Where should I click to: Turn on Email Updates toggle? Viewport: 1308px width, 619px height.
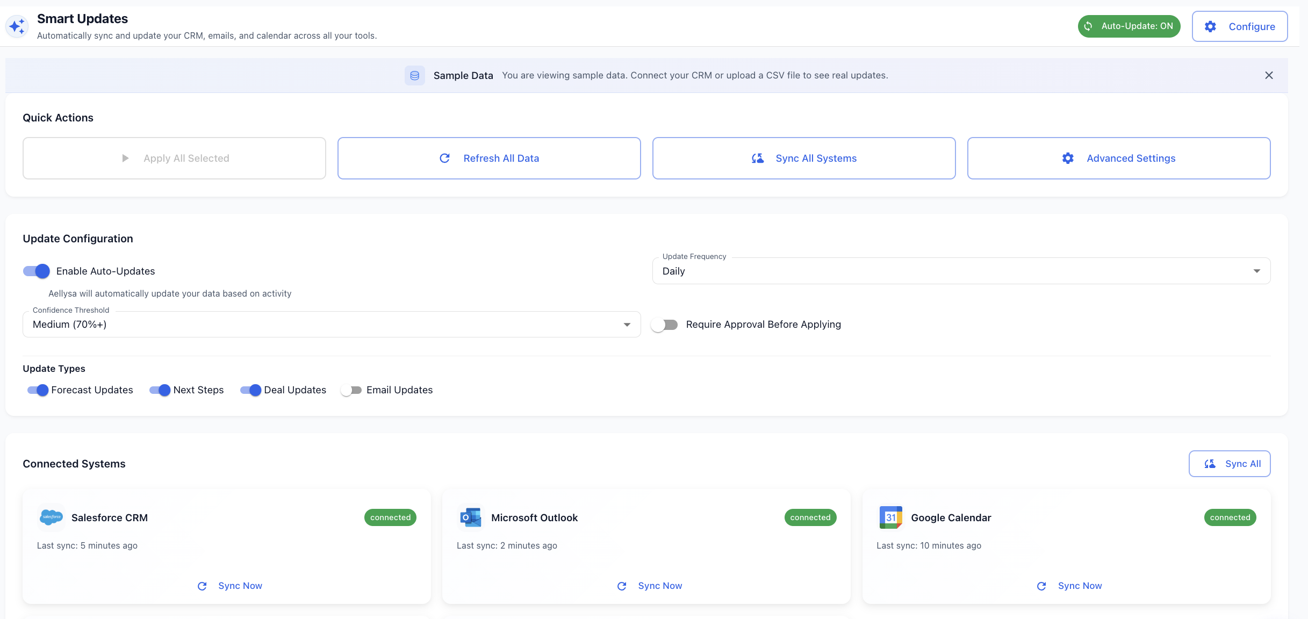pyautogui.click(x=352, y=390)
